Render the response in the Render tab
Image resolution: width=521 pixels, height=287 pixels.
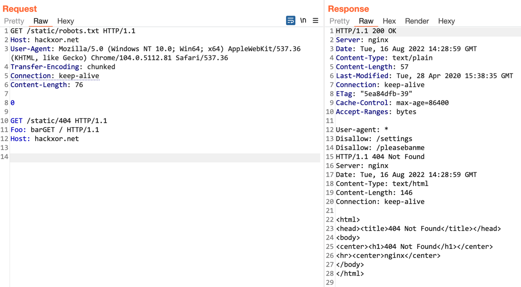click(x=417, y=21)
